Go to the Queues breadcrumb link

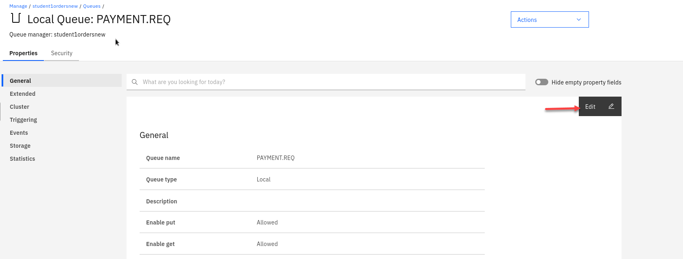click(92, 6)
